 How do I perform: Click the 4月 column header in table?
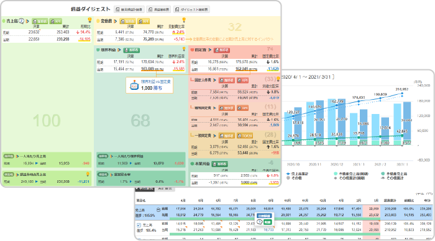[183, 200]
